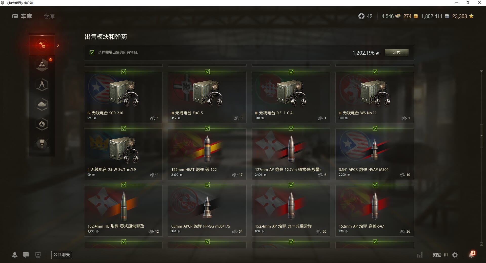
Task: Uncheck the 无线电台 SCR 210 item
Action: [124, 72]
